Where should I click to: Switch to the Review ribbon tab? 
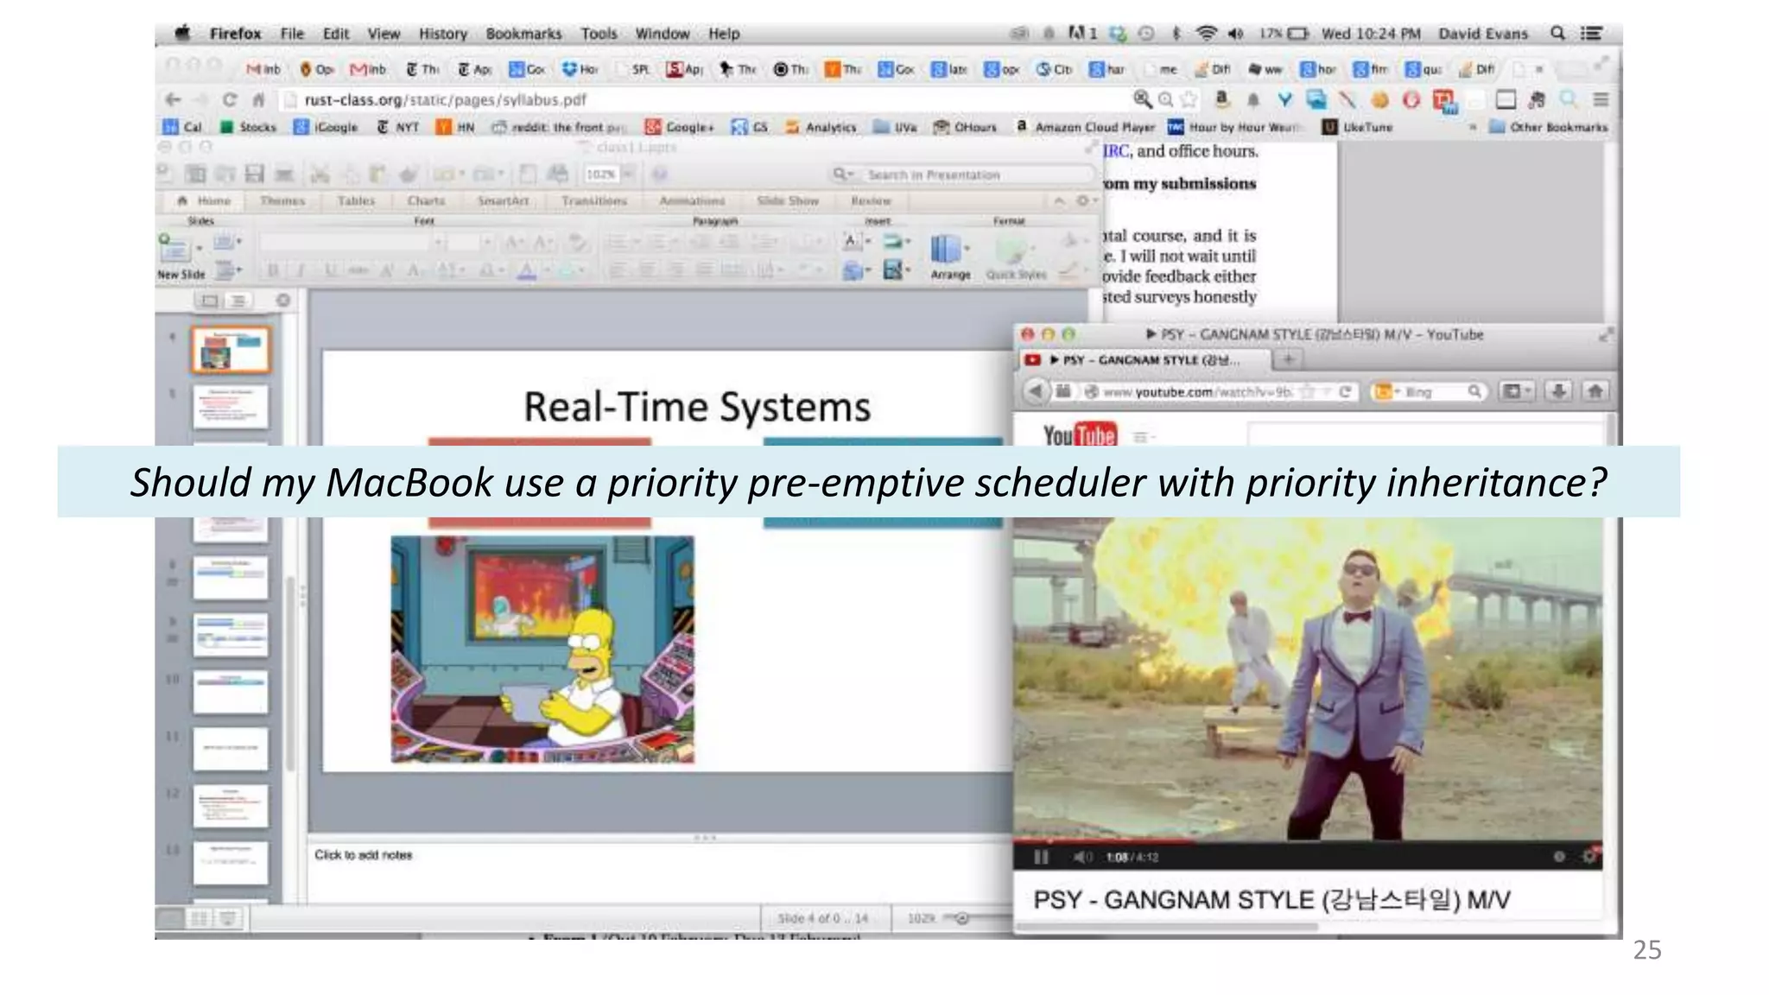(871, 200)
